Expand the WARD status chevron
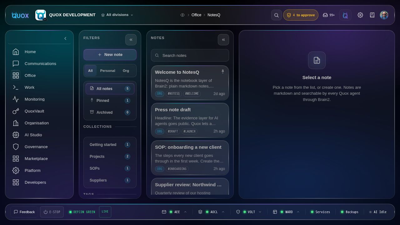 (298, 212)
